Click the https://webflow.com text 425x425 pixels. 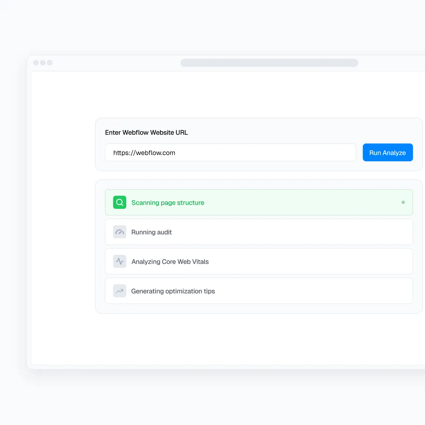(x=144, y=152)
